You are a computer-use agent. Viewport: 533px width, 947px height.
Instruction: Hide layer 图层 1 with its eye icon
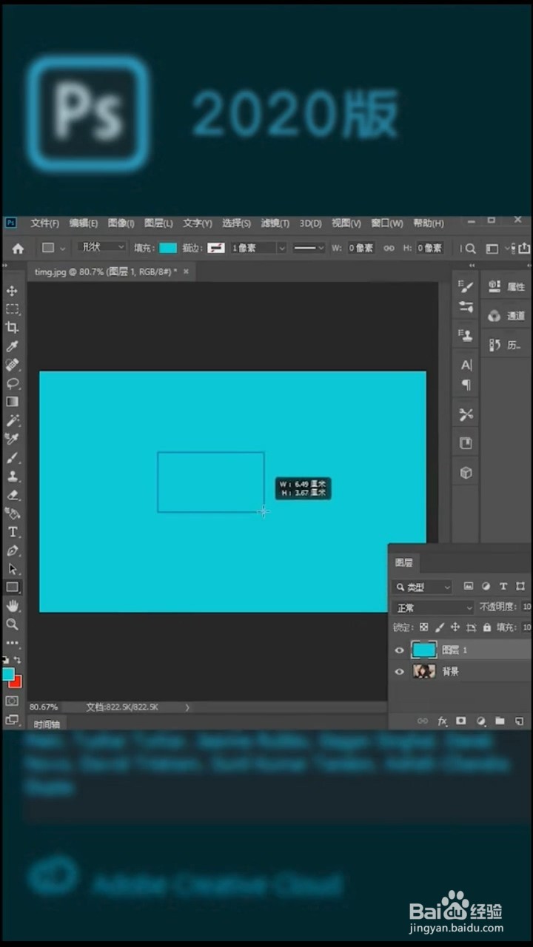pyautogui.click(x=400, y=650)
